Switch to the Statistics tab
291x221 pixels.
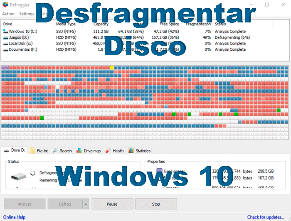(x=139, y=151)
